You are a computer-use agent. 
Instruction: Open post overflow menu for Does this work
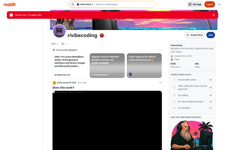[160, 82]
